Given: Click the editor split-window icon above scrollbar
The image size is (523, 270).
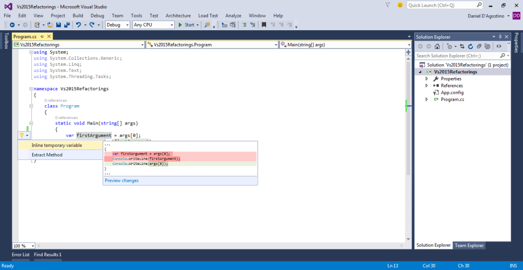Looking at the screenshot, I should click(x=408, y=53).
